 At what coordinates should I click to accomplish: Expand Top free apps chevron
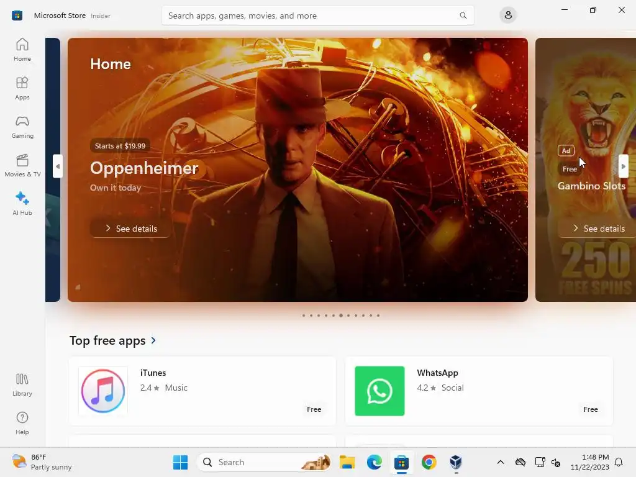pyautogui.click(x=153, y=340)
